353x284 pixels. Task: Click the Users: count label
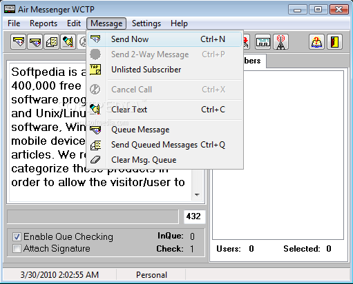235,249
